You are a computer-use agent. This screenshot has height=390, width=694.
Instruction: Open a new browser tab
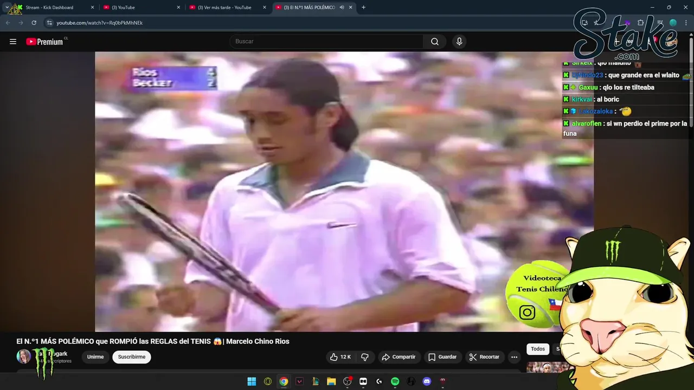(363, 8)
